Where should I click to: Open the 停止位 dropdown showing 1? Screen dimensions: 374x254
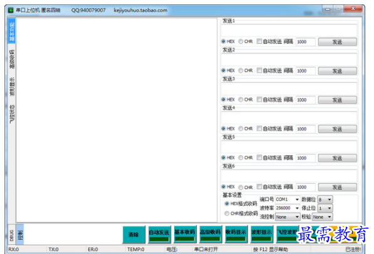(x=325, y=208)
